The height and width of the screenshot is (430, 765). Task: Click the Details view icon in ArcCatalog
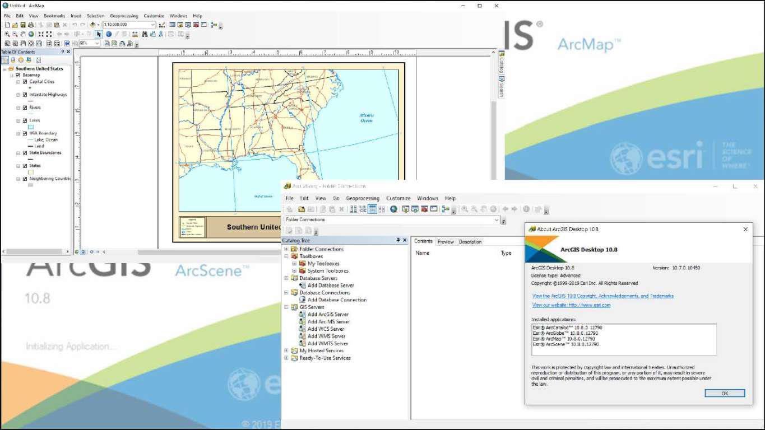tap(372, 209)
